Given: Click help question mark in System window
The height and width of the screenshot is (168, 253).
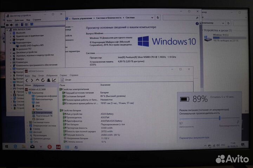Looking at the screenshot, I should (197, 24).
